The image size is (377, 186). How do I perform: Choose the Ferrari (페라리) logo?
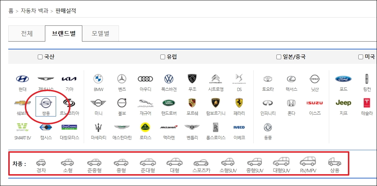tap(239, 103)
